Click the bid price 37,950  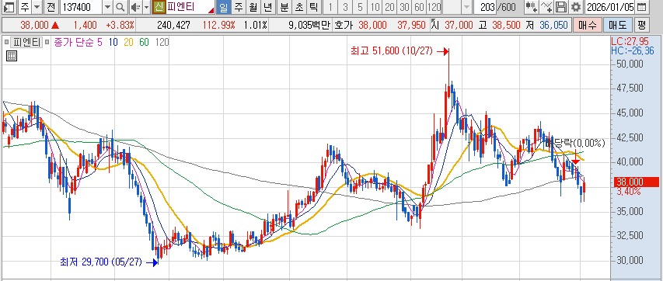click(x=411, y=26)
